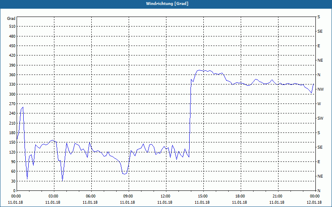Click the 300 degree axis label

point(12,94)
